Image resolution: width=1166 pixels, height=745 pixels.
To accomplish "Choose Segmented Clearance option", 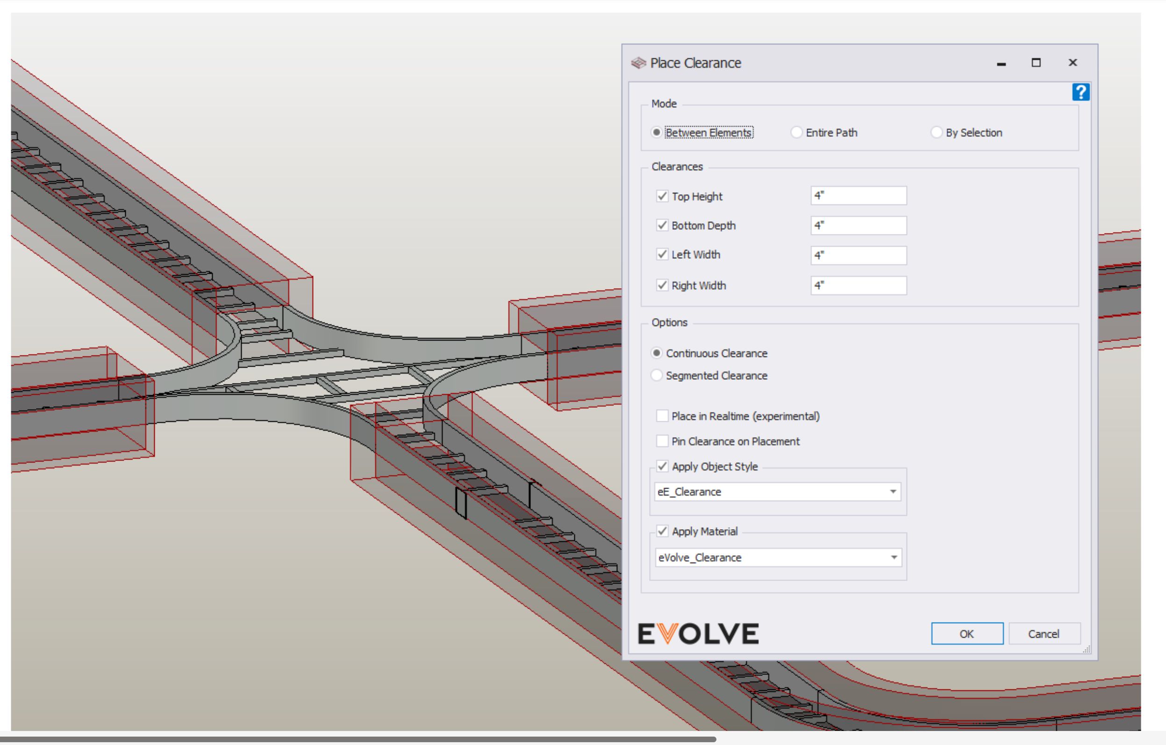I will (657, 375).
